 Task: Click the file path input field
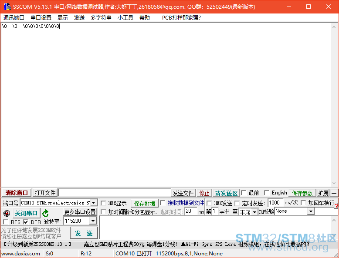click(115, 193)
